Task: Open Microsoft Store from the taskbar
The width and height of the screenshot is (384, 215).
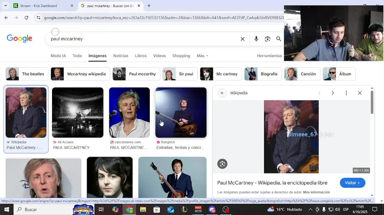Action: 157,209
